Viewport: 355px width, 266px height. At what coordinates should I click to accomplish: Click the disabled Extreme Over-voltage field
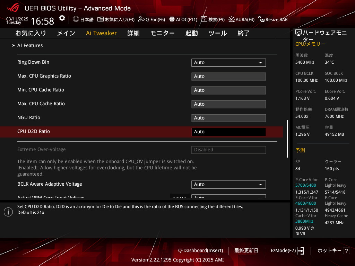tap(229, 150)
